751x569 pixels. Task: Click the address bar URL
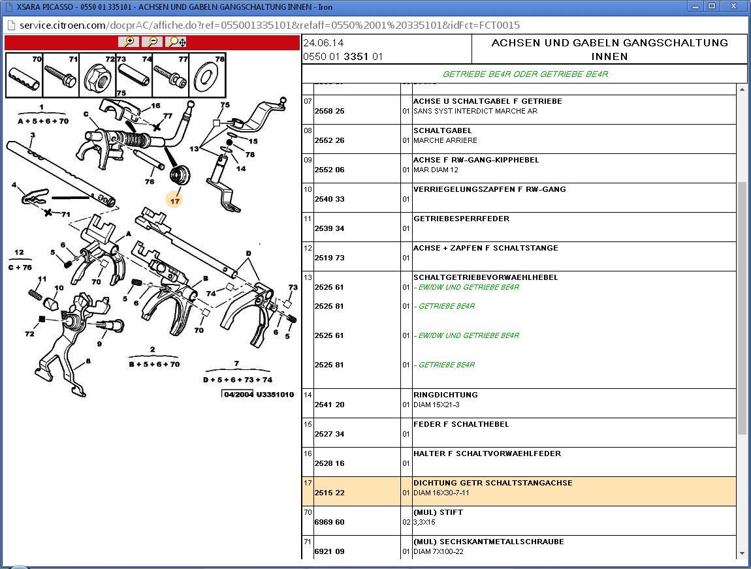pyautogui.click(x=269, y=25)
